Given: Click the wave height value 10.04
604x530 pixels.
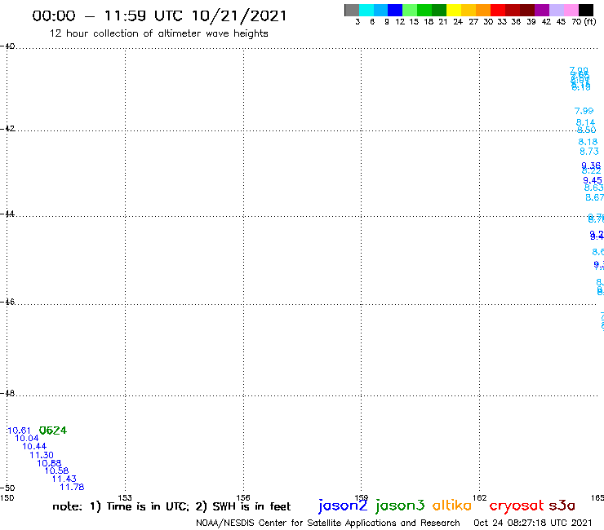Looking at the screenshot, I should pyautogui.click(x=27, y=438).
